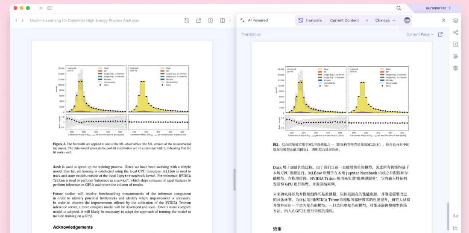This screenshot has width=469, height=233.
Task: Click the translate icon in document toolbar
Action: coord(187,21)
